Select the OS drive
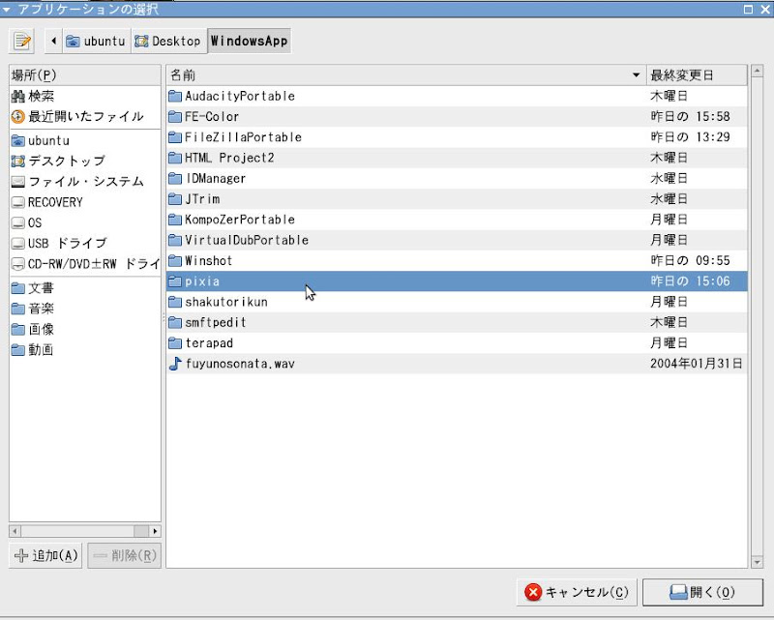Viewport: 774px width, 620px height. [84, 222]
